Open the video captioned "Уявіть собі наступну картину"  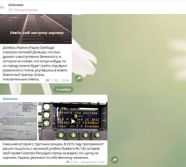36,29
